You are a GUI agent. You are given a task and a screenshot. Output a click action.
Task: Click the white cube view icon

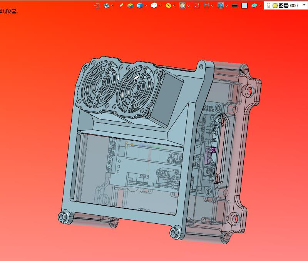[x=154, y=5]
